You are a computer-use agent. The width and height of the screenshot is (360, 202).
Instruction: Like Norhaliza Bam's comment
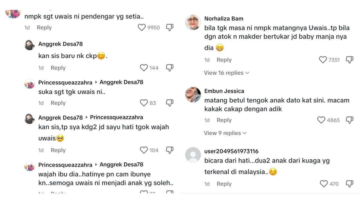323,60
